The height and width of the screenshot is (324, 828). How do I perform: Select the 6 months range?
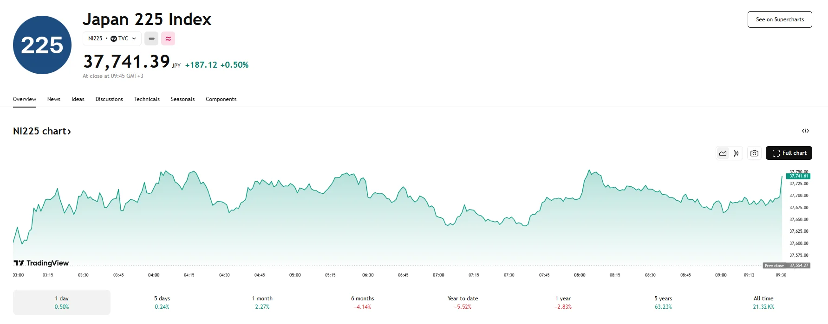(x=363, y=302)
